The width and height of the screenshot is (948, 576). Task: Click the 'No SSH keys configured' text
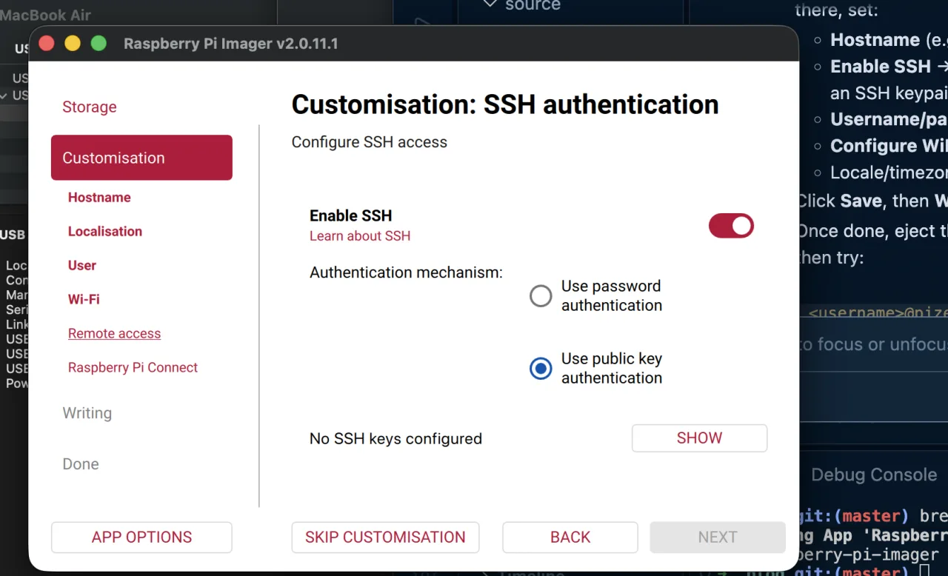pyautogui.click(x=395, y=439)
